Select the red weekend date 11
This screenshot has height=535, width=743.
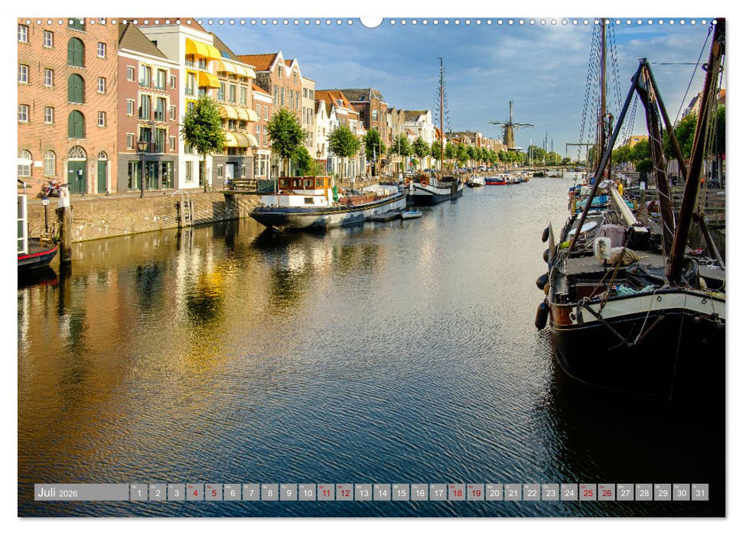click(328, 492)
